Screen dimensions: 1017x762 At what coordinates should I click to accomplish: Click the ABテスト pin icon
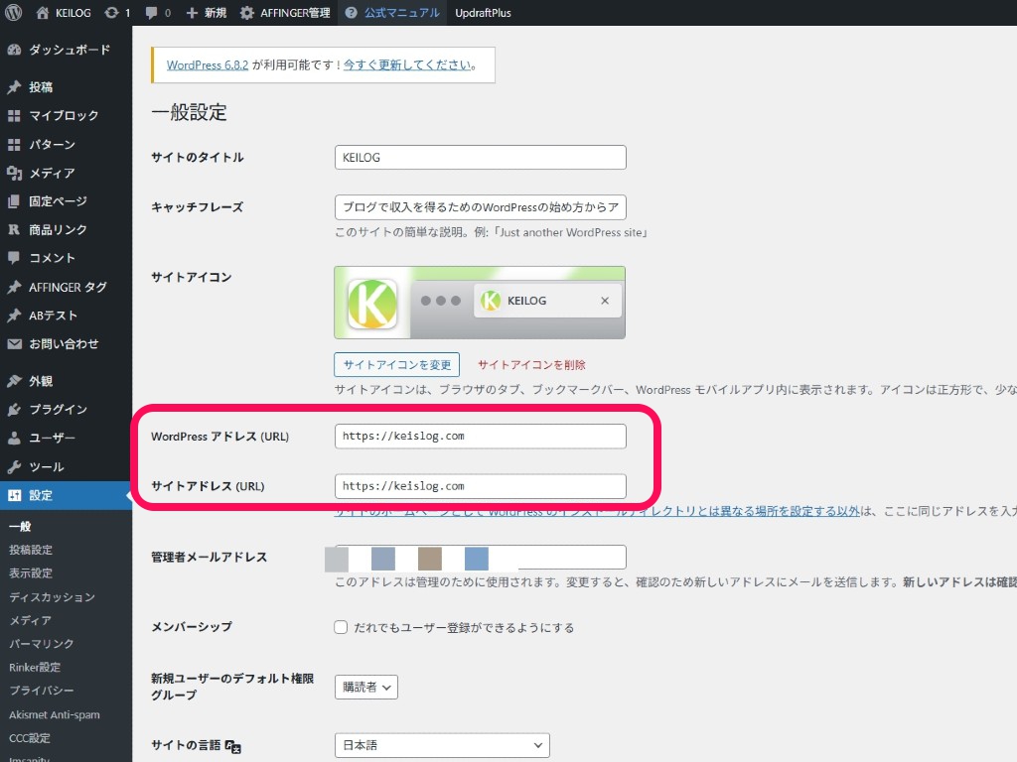point(14,316)
